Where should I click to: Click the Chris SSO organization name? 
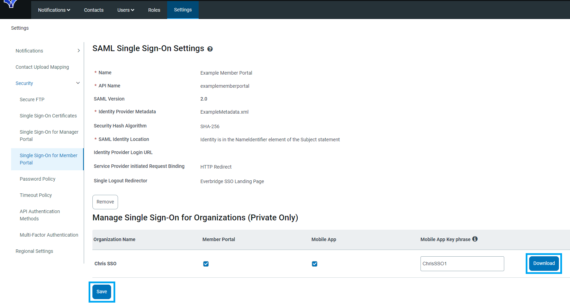point(105,264)
